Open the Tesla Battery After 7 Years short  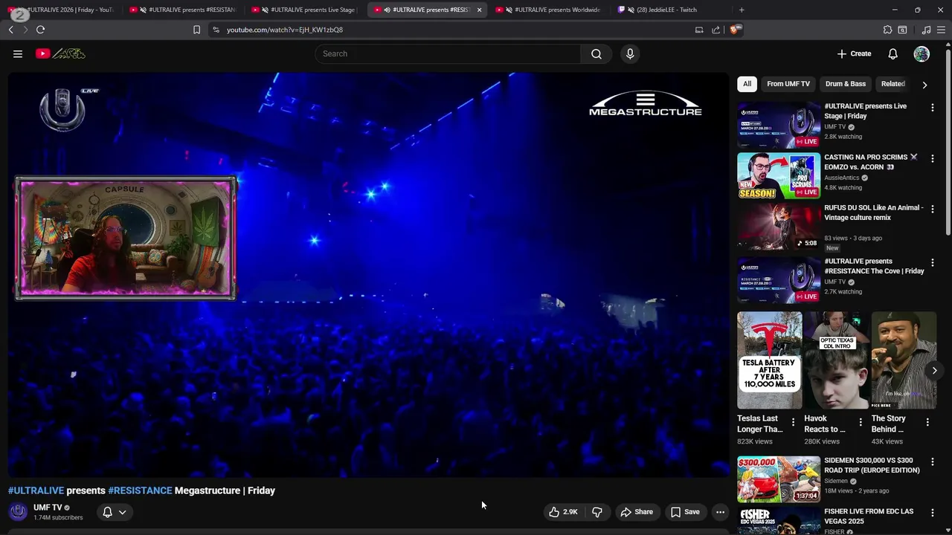[770, 360]
